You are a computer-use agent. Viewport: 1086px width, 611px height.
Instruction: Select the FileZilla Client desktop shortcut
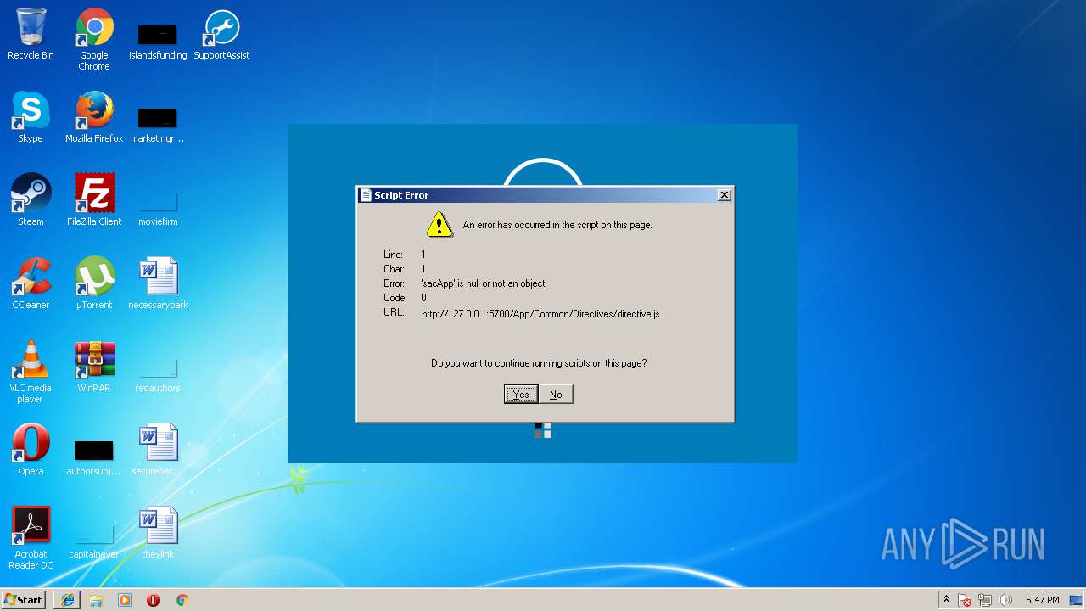pos(94,200)
